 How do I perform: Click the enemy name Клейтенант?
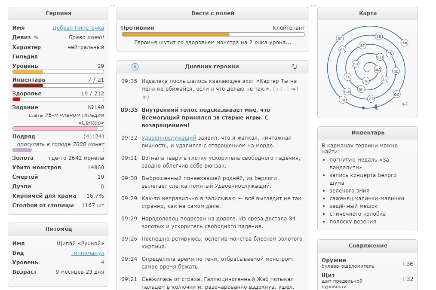click(x=289, y=28)
